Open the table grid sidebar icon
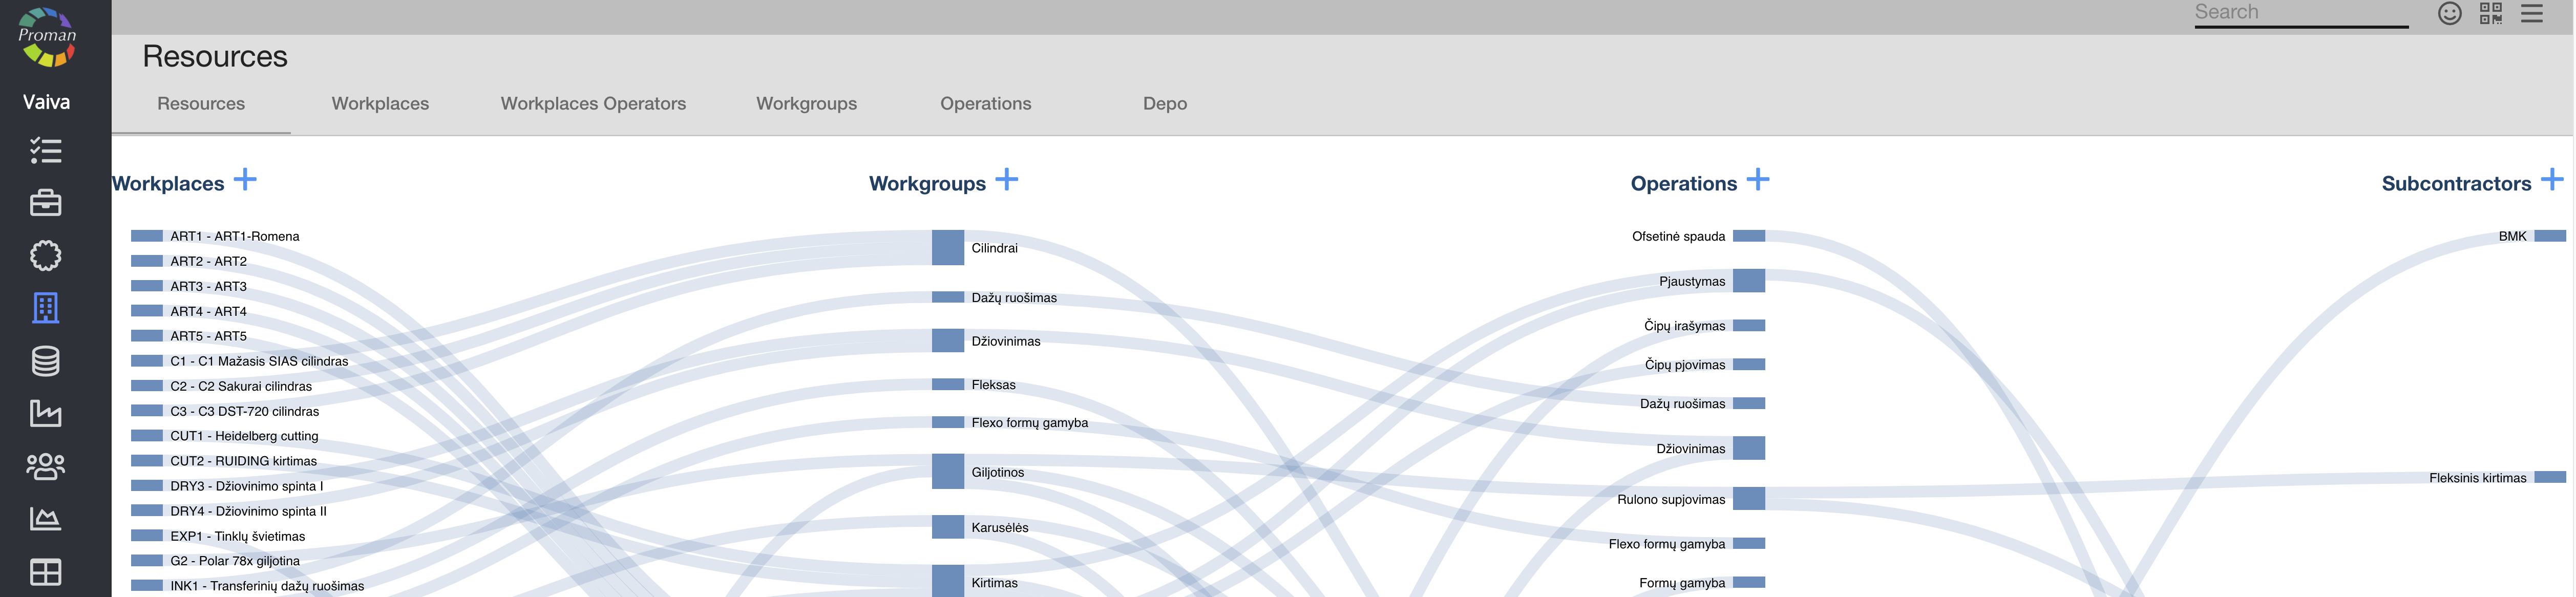Viewport: 2576px width, 597px height. (x=45, y=572)
